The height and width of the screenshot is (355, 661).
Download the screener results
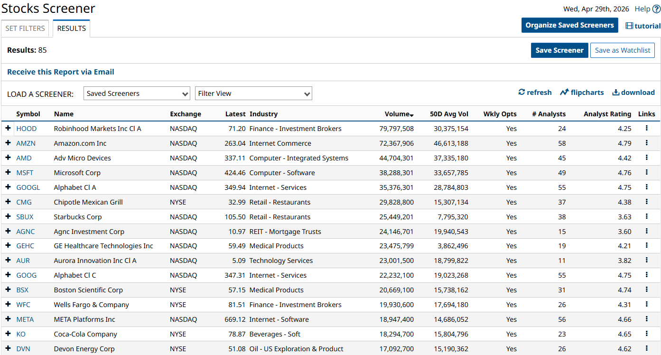tap(633, 93)
